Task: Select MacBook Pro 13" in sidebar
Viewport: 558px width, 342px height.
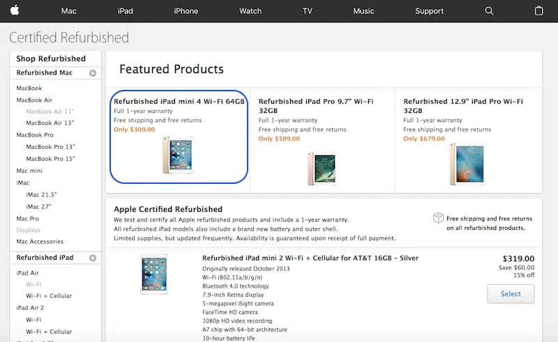Action: 50,147
